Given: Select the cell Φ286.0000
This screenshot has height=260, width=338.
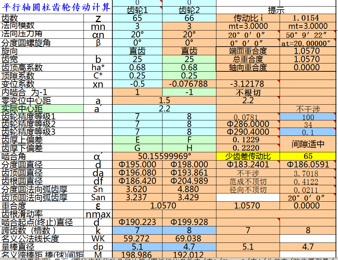Looking at the screenshot, I should point(248,124).
